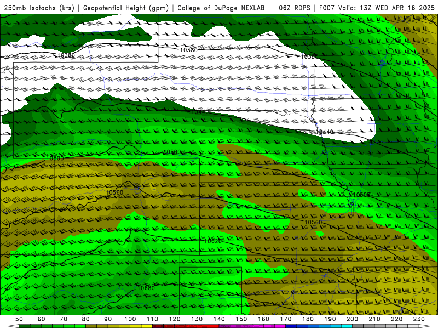Select the bright red swatch ending at 140
Image resolution: width=438 pixels, height=329 pixels.
(x=214, y=326)
